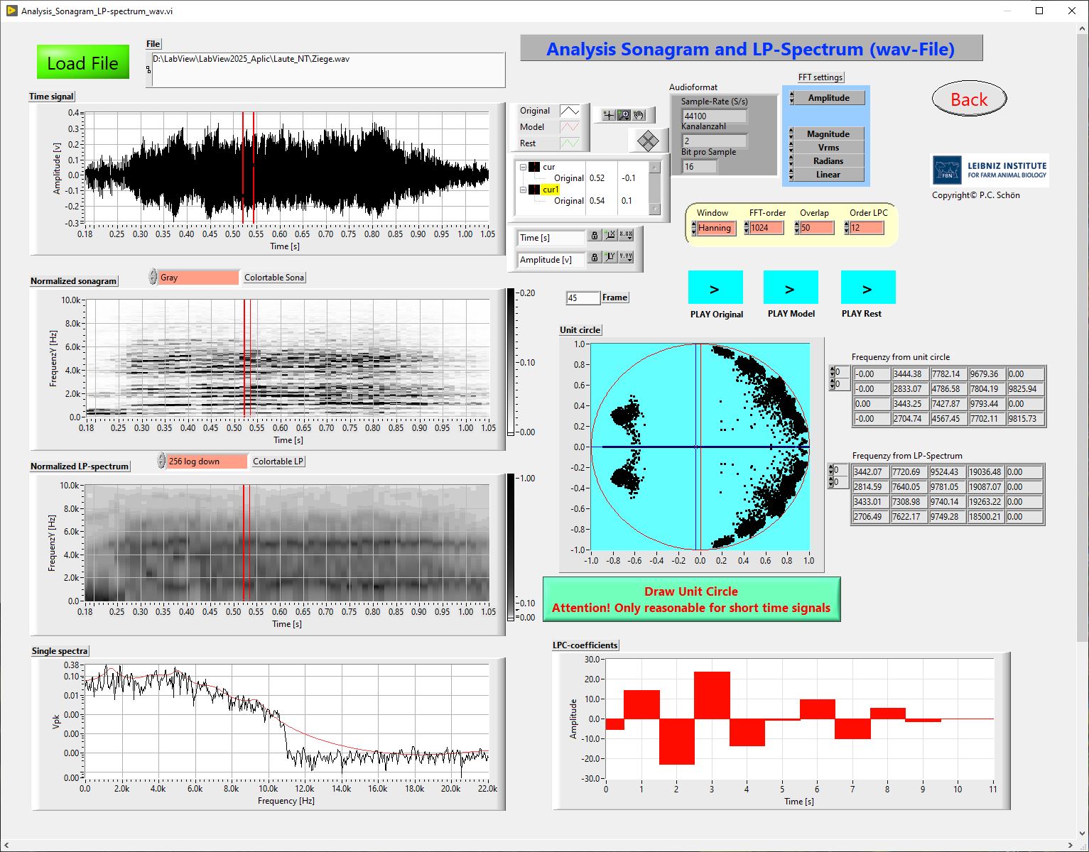Click the green Load File button
Image resolution: width=1089 pixels, height=852 pixels.
[x=83, y=62]
